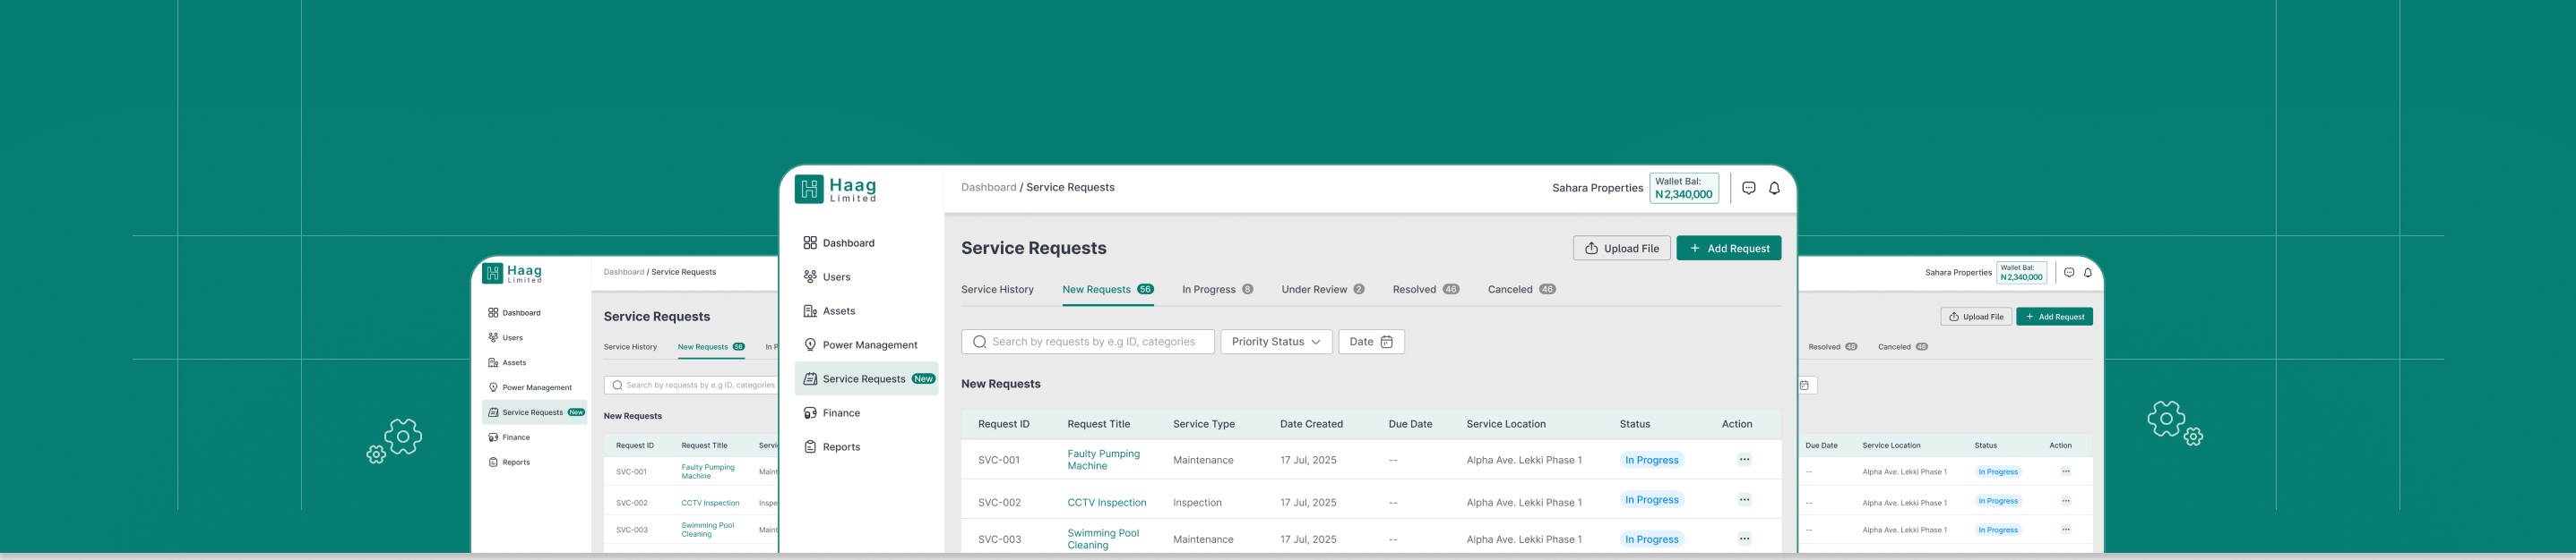This screenshot has height=560, width=2576.
Task: Click Sahara Properties name in center header
Action: 1597,188
